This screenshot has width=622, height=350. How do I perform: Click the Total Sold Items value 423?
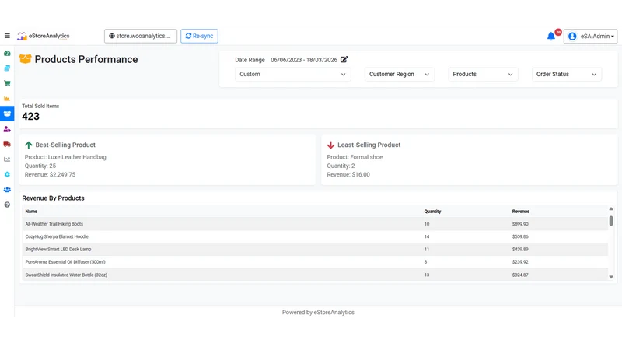(30, 116)
